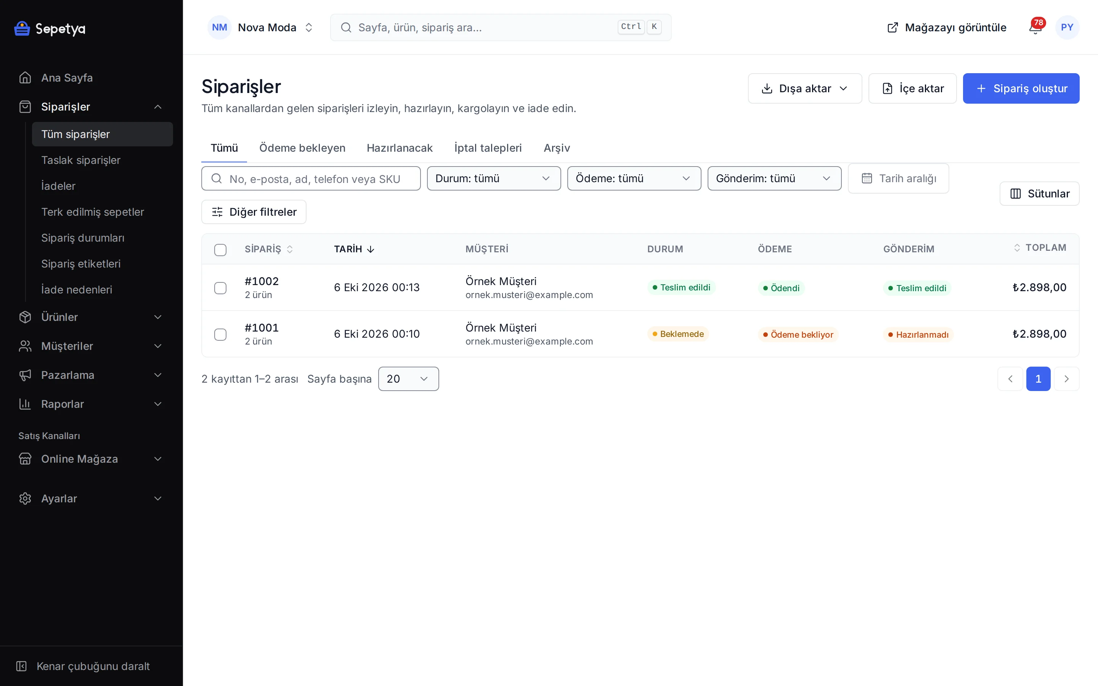Click the Müşteriler people icon

pyautogui.click(x=25, y=346)
